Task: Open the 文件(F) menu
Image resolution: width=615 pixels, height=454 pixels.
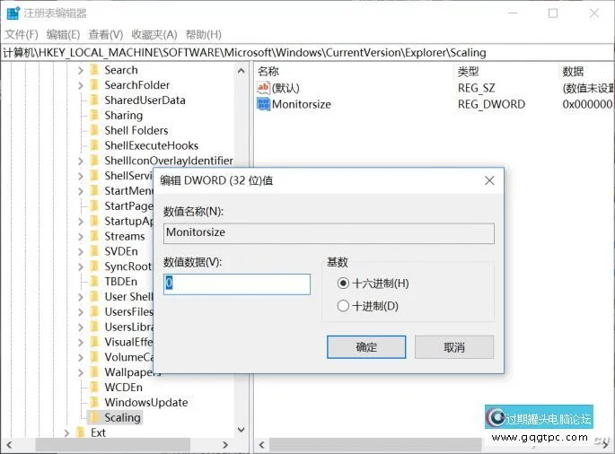Action: coord(22,35)
